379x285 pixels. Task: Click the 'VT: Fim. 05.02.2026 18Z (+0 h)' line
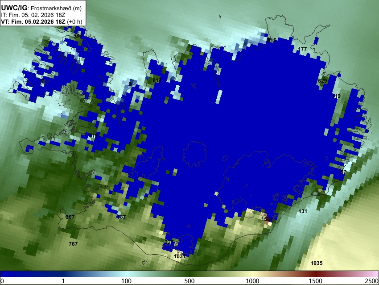pyautogui.click(x=41, y=21)
